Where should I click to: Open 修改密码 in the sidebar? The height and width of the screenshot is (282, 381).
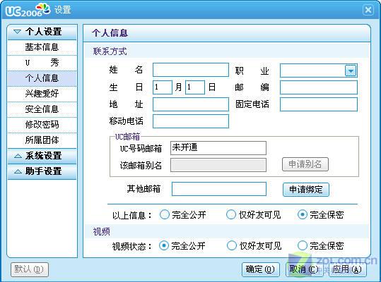tap(42, 125)
